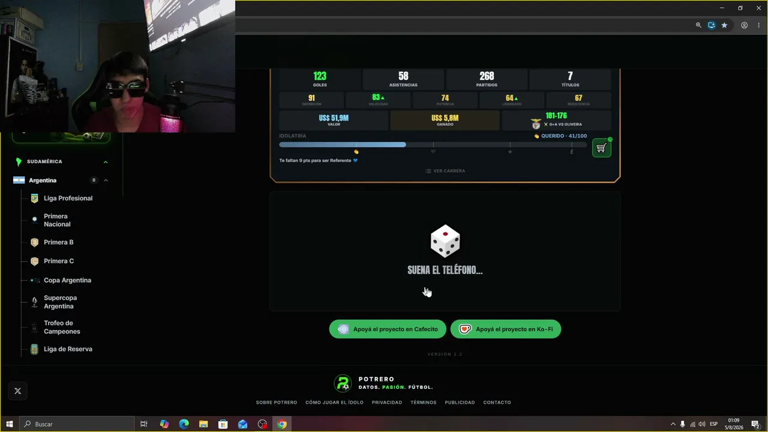The image size is (768, 432).
Task: Open Publicidad footer link
Action: coord(460,403)
